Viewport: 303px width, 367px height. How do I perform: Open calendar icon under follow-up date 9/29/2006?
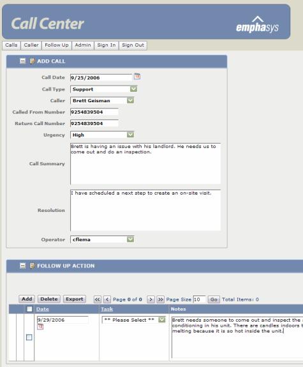40,327
